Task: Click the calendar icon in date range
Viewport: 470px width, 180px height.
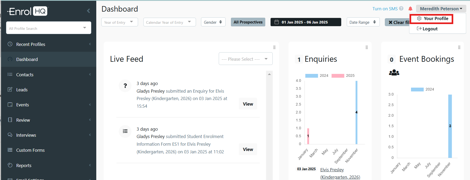Action: (x=277, y=22)
